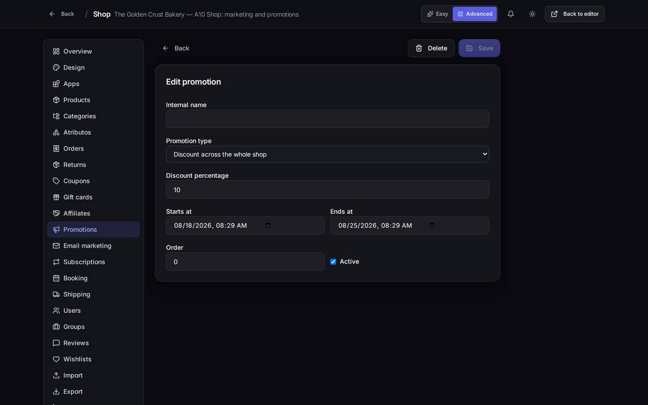
Task: Click the Shipping truck icon
Action: (x=56, y=294)
